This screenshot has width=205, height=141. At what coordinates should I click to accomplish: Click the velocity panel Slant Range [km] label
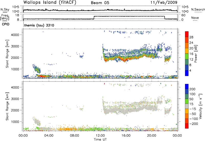tap(7, 106)
